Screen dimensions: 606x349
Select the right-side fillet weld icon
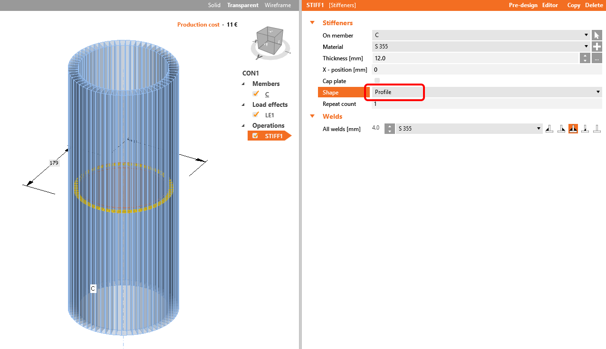pos(561,128)
